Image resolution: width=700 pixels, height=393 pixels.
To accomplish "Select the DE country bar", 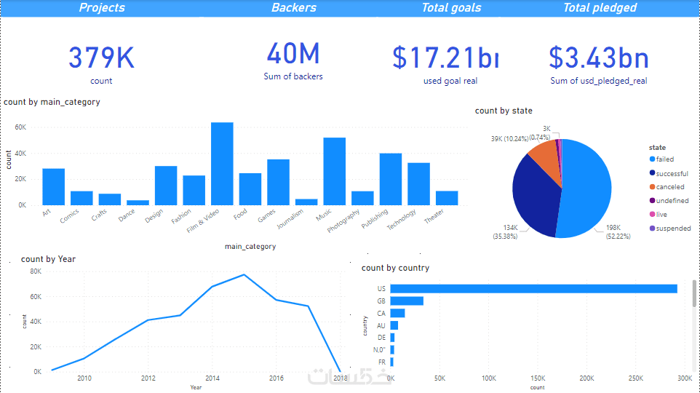I will click(392, 338).
